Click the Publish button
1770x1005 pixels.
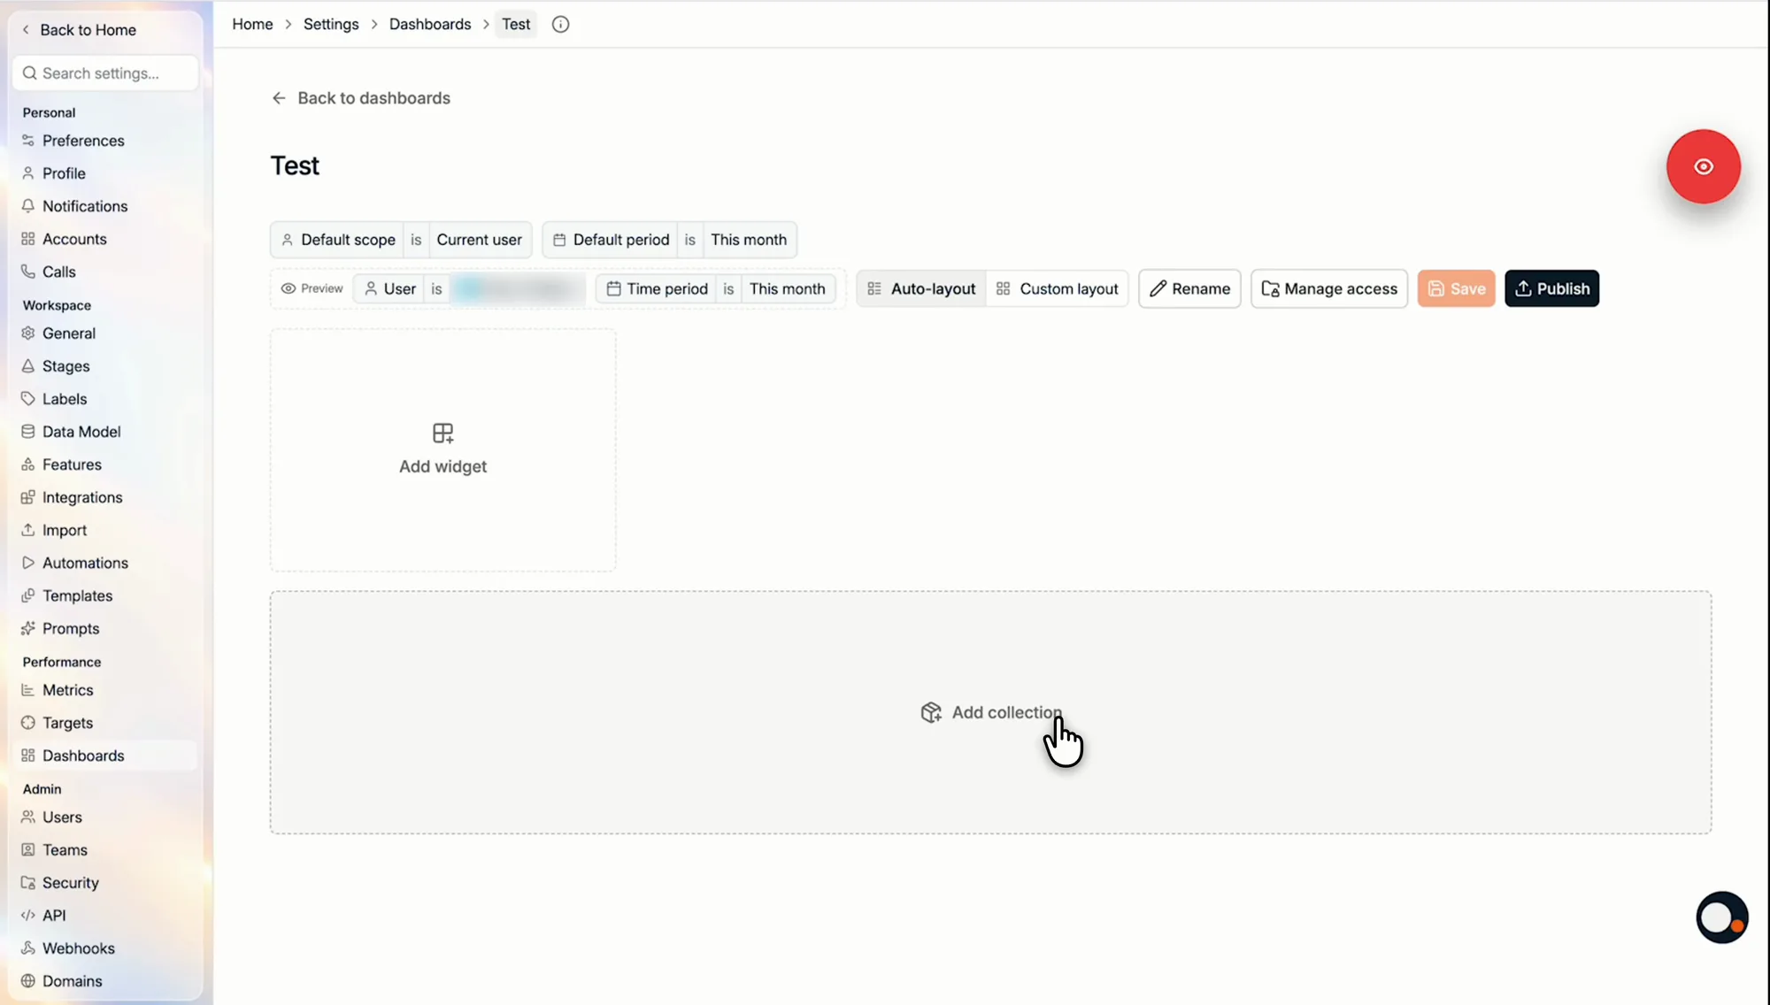pyautogui.click(x=1551, y=288)
